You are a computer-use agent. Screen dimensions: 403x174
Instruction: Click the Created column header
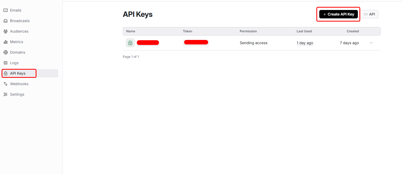[x=353, y=31]
